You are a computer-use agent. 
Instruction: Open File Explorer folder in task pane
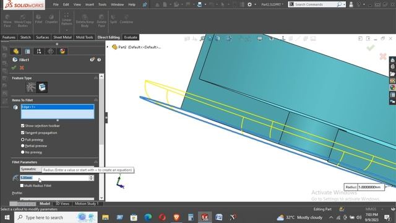(x=392, y=74)
